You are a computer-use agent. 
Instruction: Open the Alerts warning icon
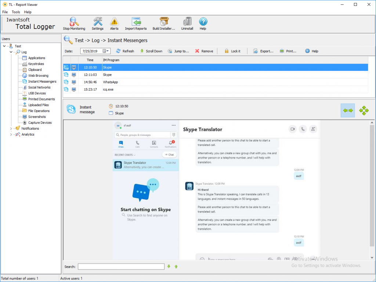point(115,22)
